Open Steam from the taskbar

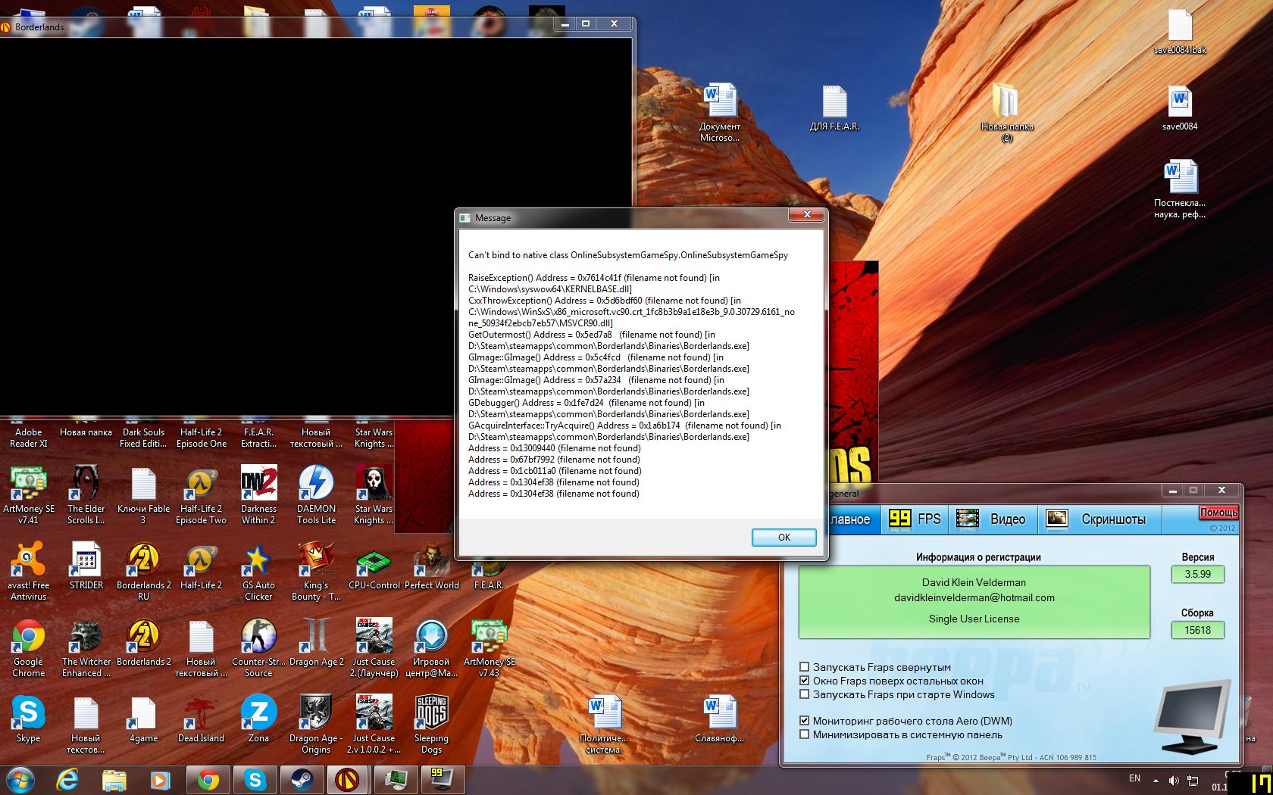(x=302, y=779)
